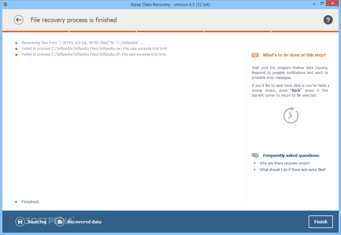Click the red bullet of the Softpedia.rtf entry
Image resolution: width=341 pixels, height=235 pixels.
(x=16, y=54)
